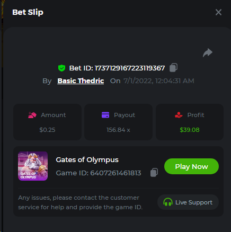The width and height of the screenshot is (231, 232).
Task: Click the pink Amount icon
Action: click(x=32, y=115)
